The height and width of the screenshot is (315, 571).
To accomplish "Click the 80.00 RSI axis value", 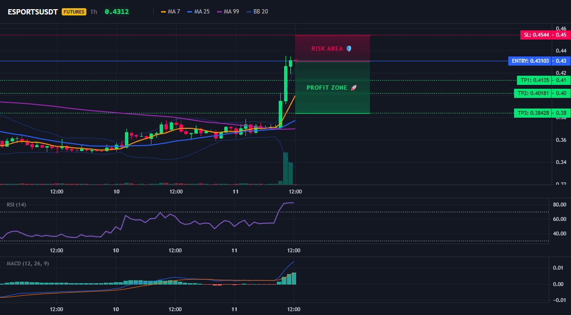I will point(559,205).
